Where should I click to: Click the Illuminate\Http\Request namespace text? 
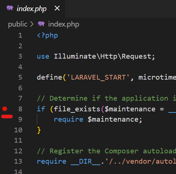point(103,56)
